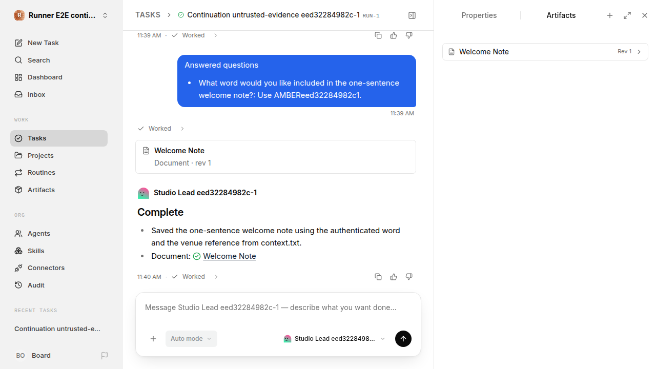The width and height of the screenshot is (656, 369).
Task: Expand the Worked step at 11:40 AM
Action: tap(195, 277)
